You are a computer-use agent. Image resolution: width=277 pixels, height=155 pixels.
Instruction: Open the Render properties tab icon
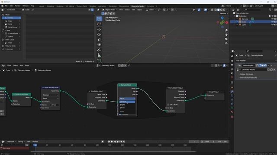tap(232, 61)
